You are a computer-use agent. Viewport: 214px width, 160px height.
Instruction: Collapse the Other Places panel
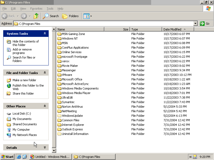coord(45,106)
